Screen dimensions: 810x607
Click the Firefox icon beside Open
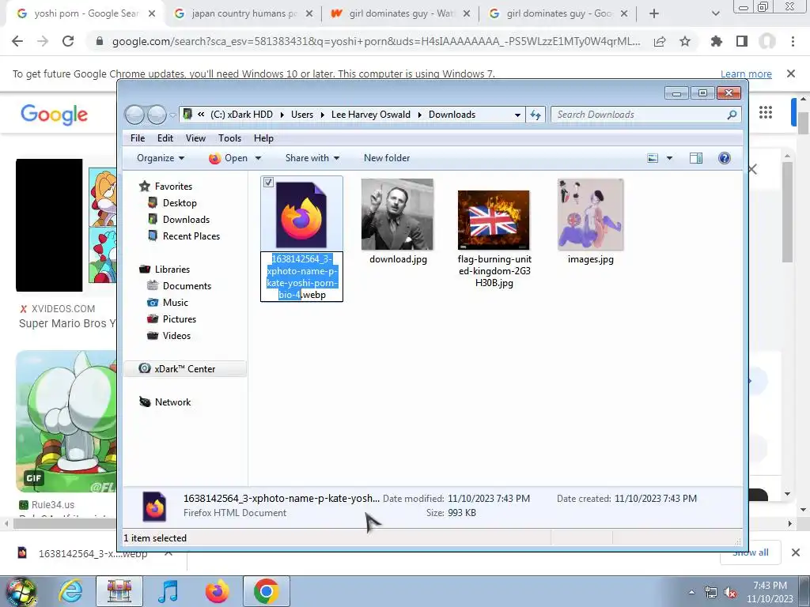[x=214, y=158]
